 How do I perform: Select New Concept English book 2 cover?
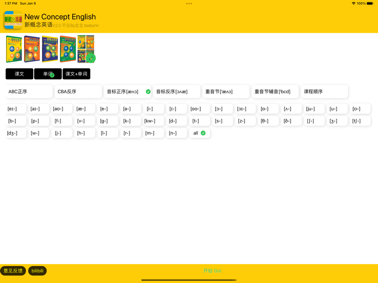pos(32,49)
